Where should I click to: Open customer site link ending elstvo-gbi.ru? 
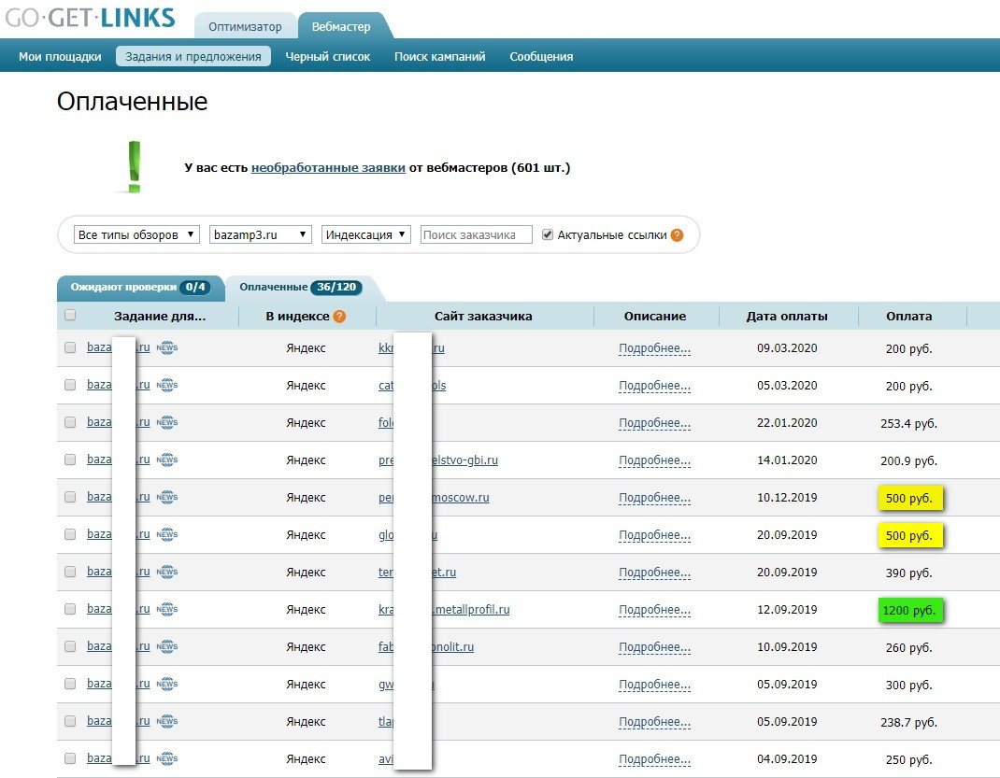pos(438,460)
